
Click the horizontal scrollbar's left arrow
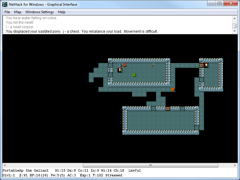(x=5, y=165)
